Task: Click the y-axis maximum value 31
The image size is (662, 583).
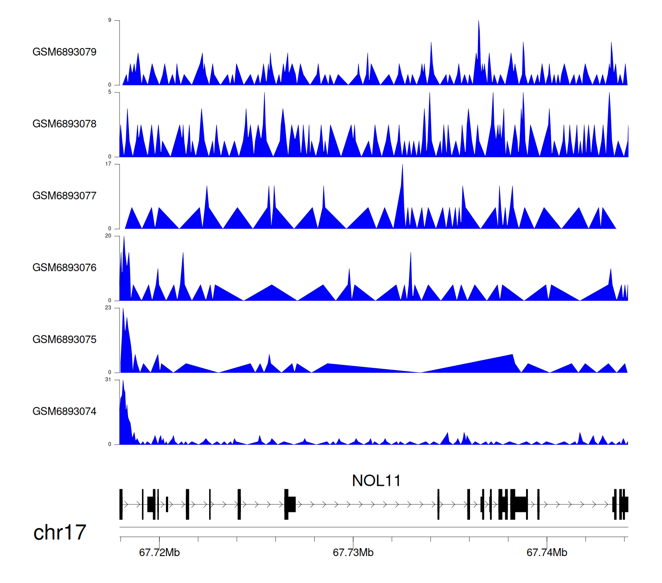Action: pos(108,380)
